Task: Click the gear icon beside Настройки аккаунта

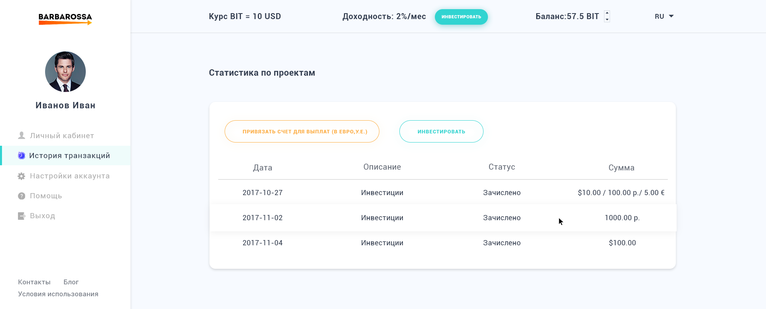Action: click(22, 176)
